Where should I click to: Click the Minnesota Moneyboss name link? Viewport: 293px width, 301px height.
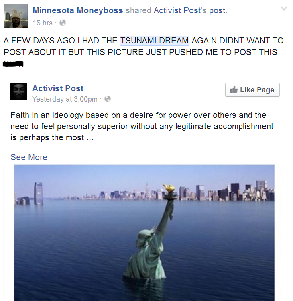point(77,10)
